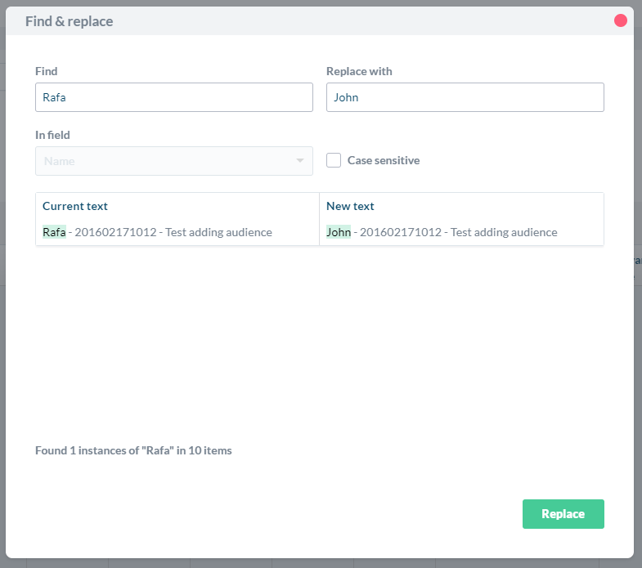Enable the Case sensitive checkbox
642x568 pixels.
(x=334, y=160)
